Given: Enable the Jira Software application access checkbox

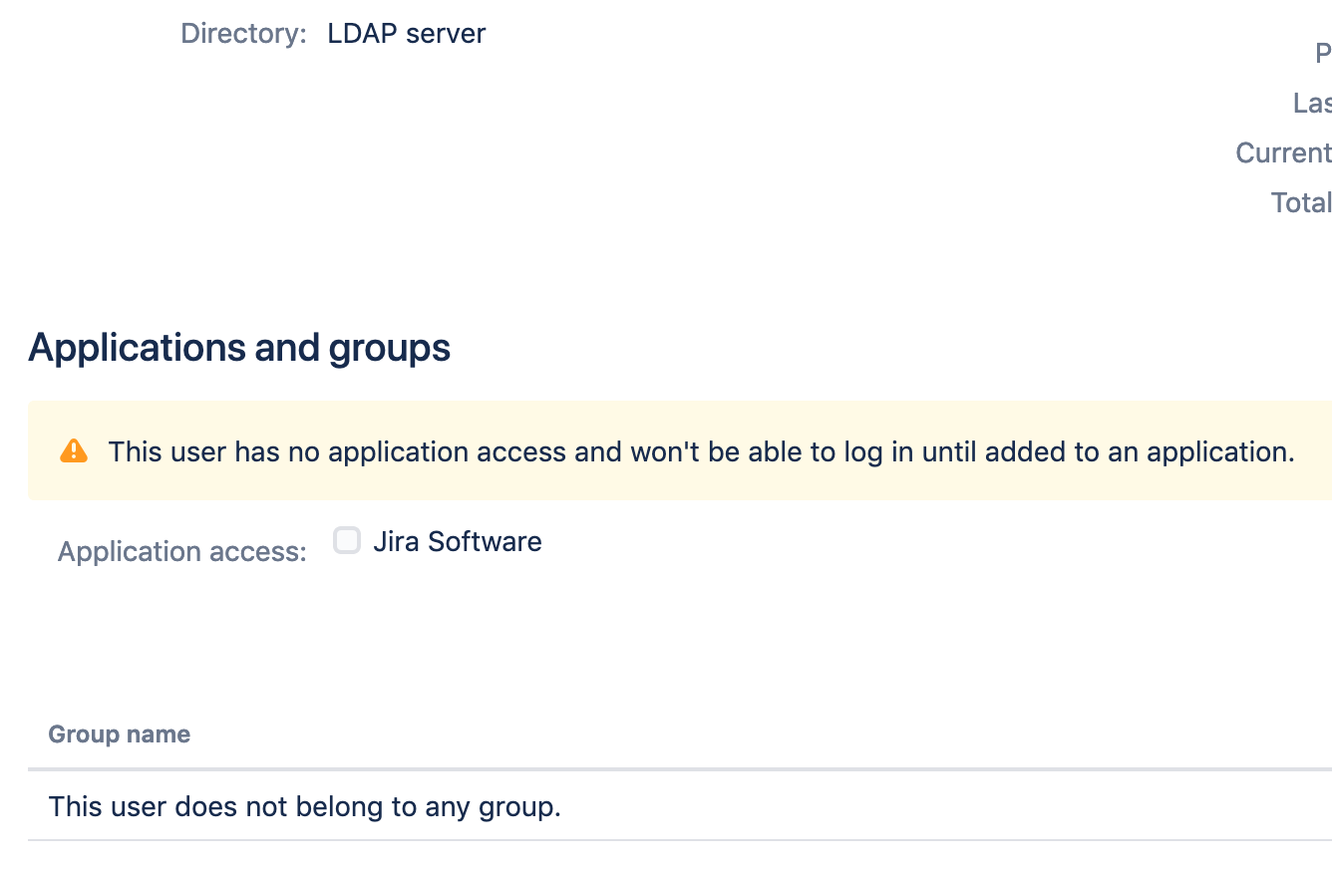Looking at the screenshot, I should pyautogui.click(x=346, y=541).
